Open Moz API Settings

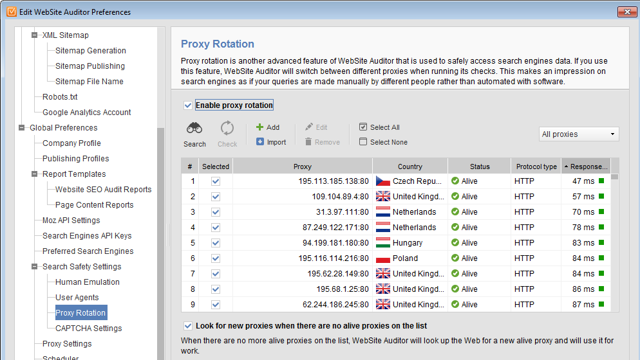pyautogui.click(x=71, y=220)
